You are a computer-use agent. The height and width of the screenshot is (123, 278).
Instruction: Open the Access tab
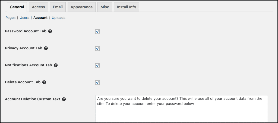pos(38,7)
